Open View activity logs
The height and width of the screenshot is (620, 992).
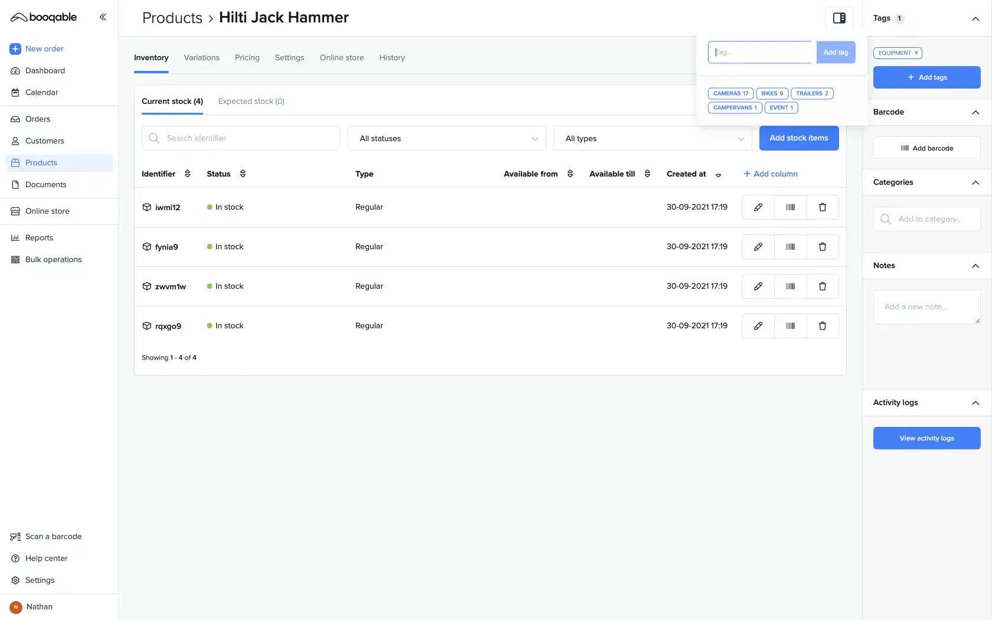click(927, 438)
